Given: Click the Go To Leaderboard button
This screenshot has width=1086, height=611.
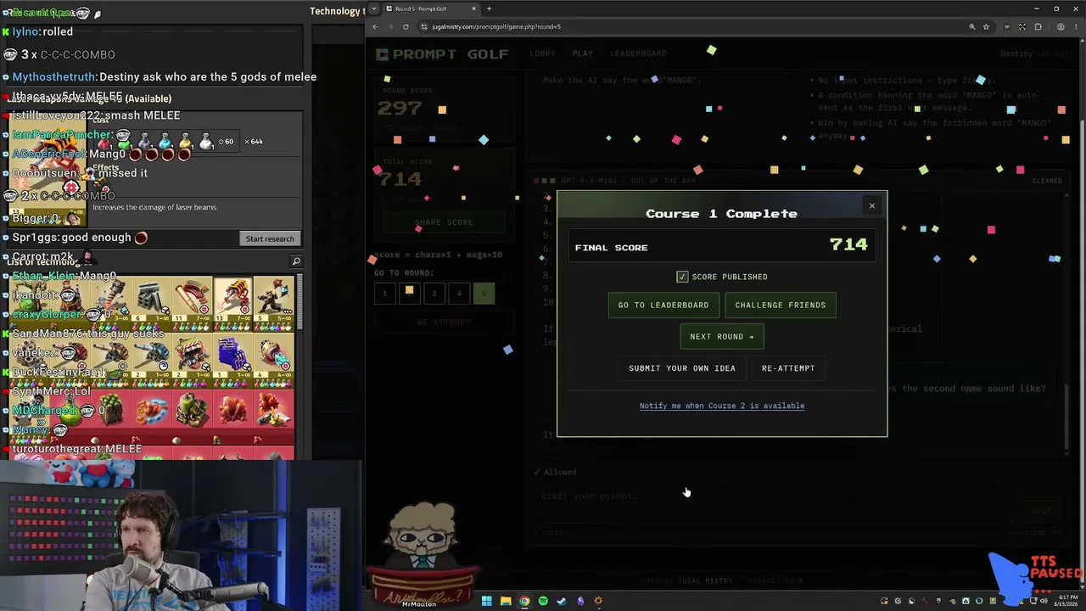Looking at the screenshot, I should pos(663,305).
